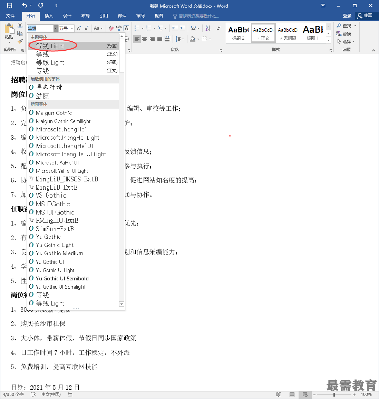Undo the last action
This screenshot has width=379, height=399.
pos(25,5)
